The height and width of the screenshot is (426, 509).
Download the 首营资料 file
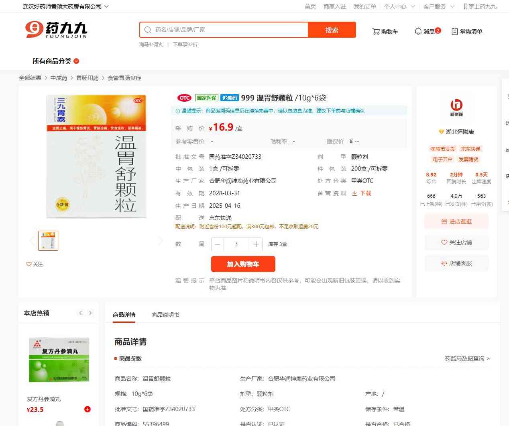(362, 193)
